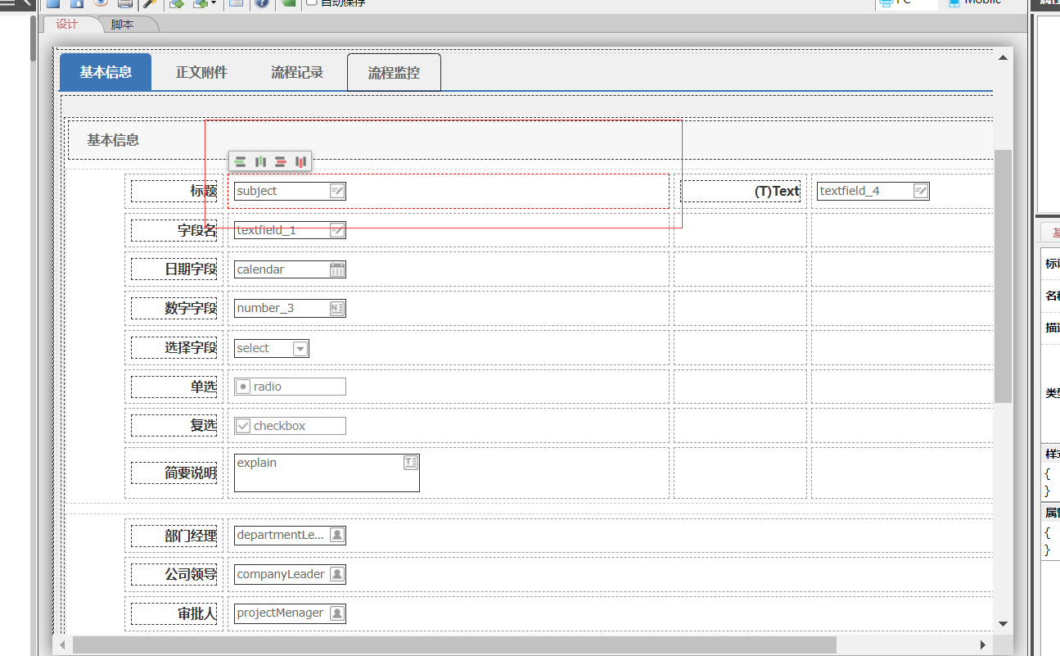
Task: Select the 基本信息 form tab
Action: click(106, 72)
